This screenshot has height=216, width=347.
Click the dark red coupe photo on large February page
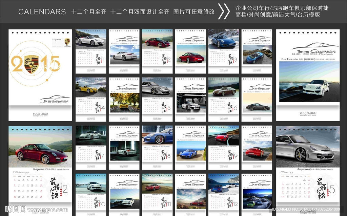pyautogui.click(x=40, y=147)
